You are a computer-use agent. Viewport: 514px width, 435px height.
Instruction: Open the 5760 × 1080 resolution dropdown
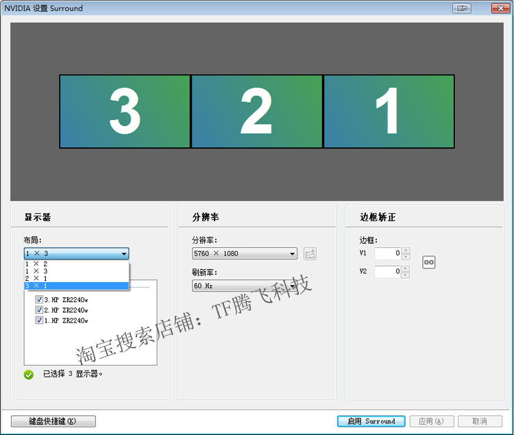click(245, 253)
